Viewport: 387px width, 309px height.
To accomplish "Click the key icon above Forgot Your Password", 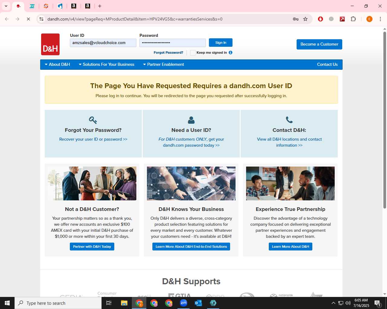I will click(x=93, y=120).
